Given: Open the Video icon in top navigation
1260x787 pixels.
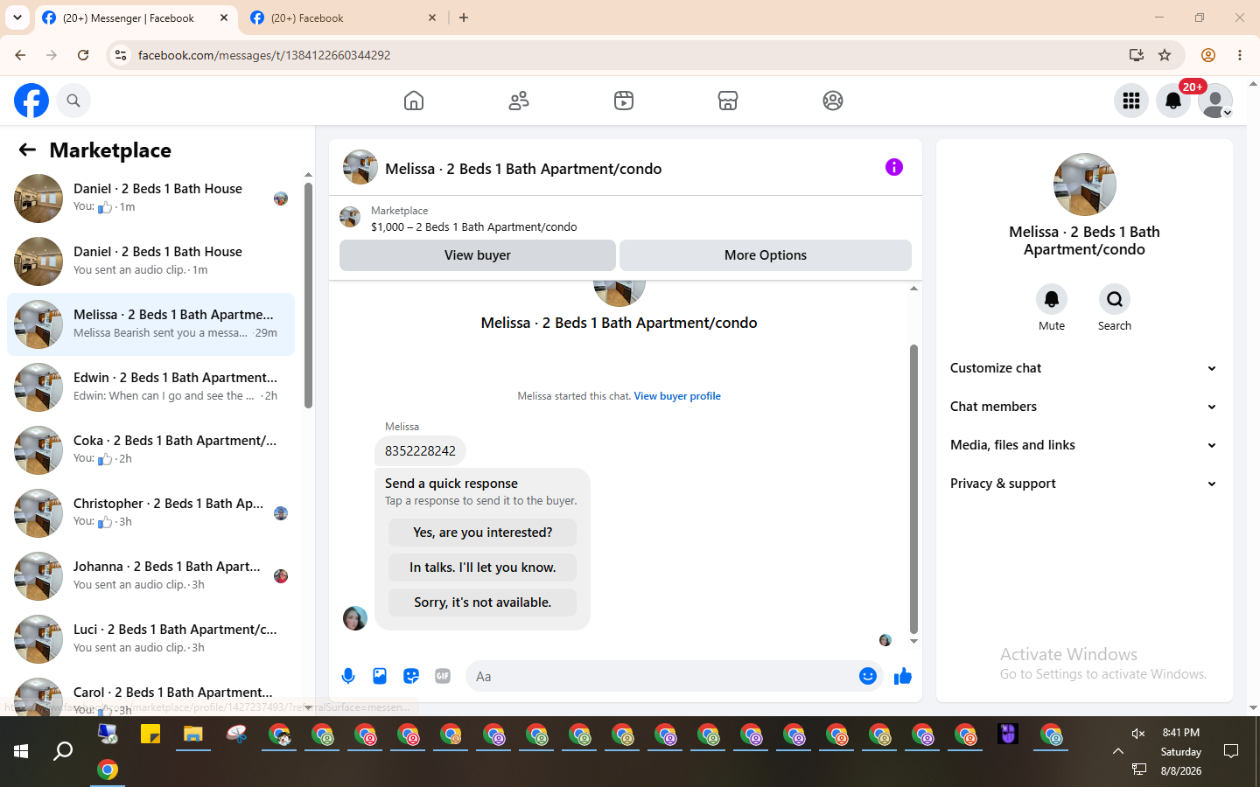Looking at the screenshot, I should tap(624, 101).
